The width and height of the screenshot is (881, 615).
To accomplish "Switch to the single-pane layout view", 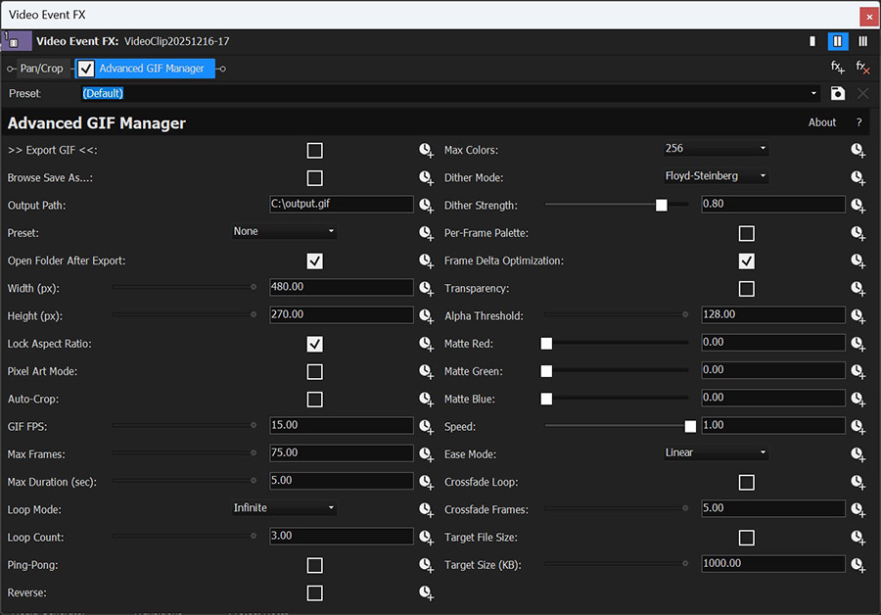I will (813, 41).
